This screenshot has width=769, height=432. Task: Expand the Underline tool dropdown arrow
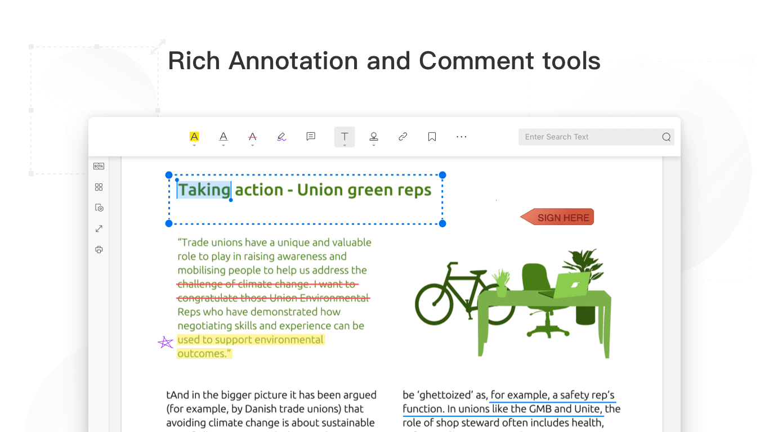[223, 146]
